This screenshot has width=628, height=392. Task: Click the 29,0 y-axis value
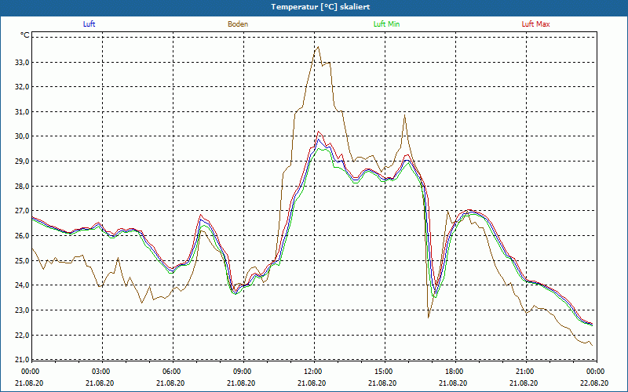point(23,162)
